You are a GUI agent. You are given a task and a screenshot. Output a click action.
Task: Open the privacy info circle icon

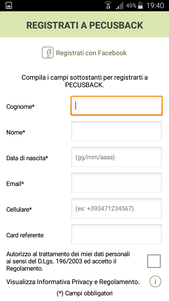point(155,282)
